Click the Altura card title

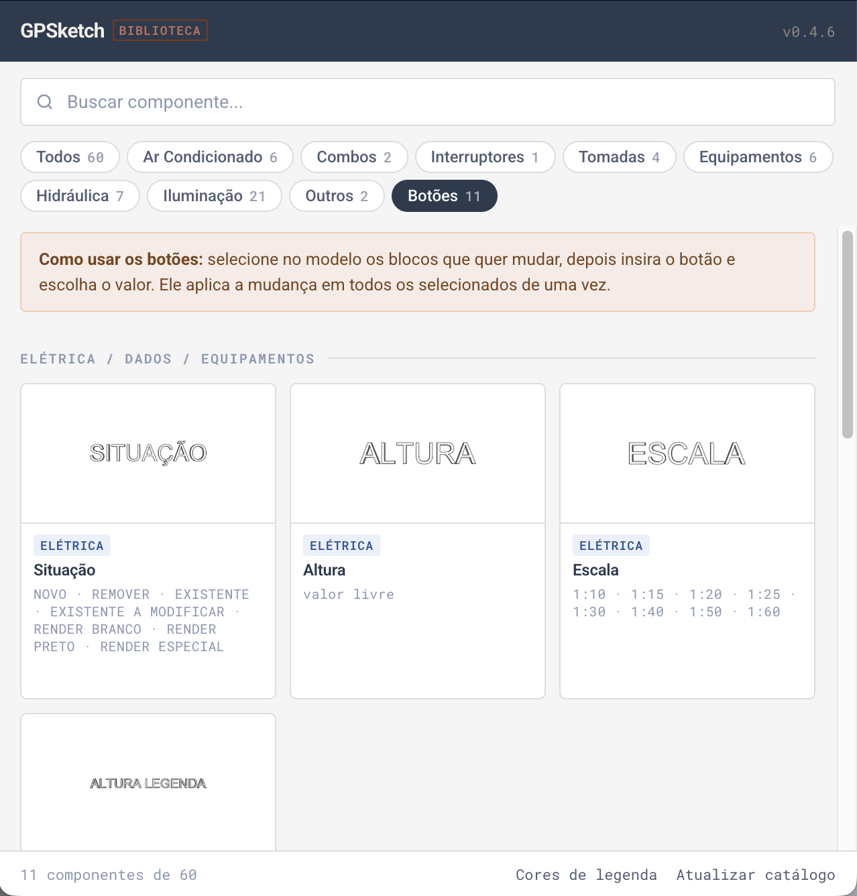pos(325,570)
